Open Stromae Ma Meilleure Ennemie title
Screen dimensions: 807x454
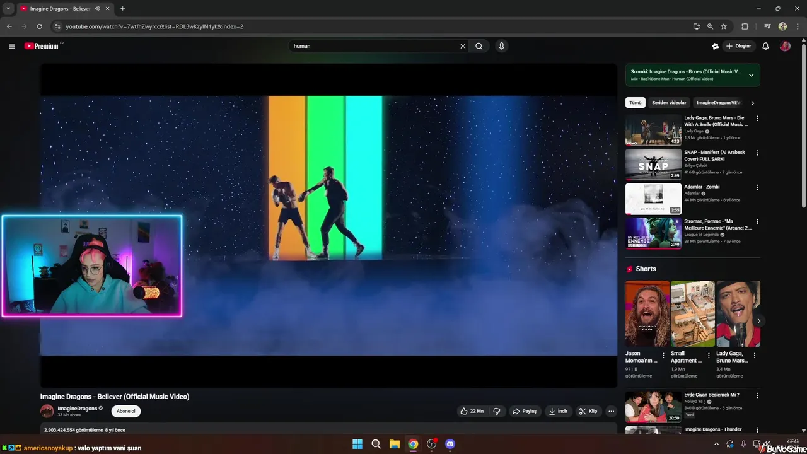718,224
